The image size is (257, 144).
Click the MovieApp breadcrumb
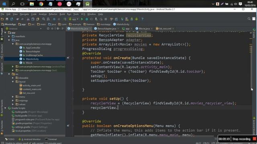point(8,24)
